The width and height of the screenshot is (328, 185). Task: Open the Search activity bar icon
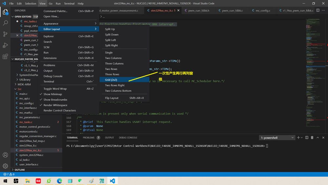point(5,23)
